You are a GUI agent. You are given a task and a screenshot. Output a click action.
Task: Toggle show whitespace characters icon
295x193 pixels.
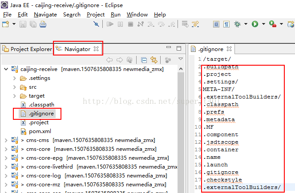pos(226,24)
